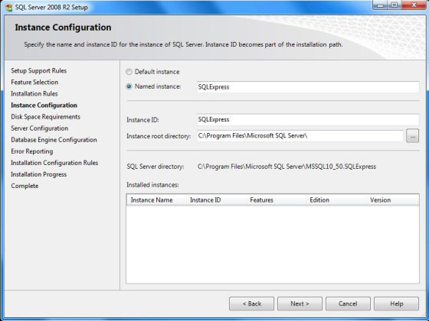Select Disk Space Requirements step
Image resolution: width=429 pixels, height=321 pixels.
pos(45,117)
